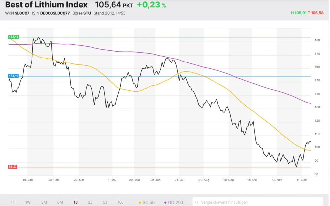330x206 pixels.
Task: Select the 10J time range
Action: 120,202
